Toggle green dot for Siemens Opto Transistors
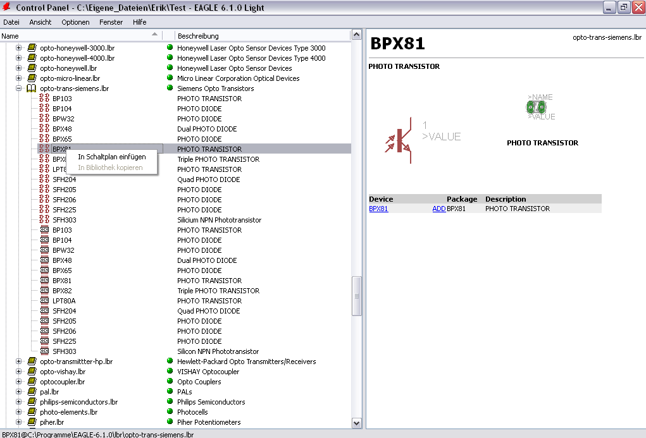This screenshot has width=646, height=438. (x=170, y=88)
